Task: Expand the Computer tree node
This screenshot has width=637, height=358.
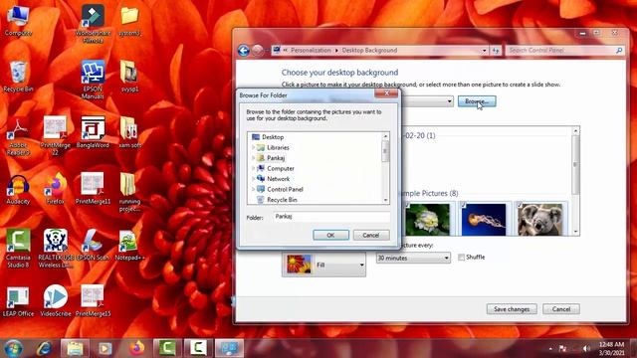Action: point(253,168)
